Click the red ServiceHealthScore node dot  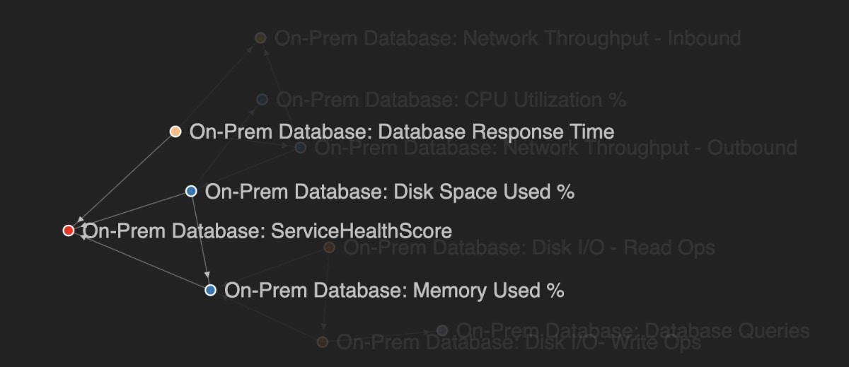click(x=69, y=231)
